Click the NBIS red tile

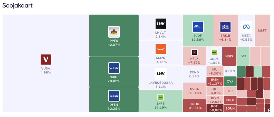click(229, 56)
